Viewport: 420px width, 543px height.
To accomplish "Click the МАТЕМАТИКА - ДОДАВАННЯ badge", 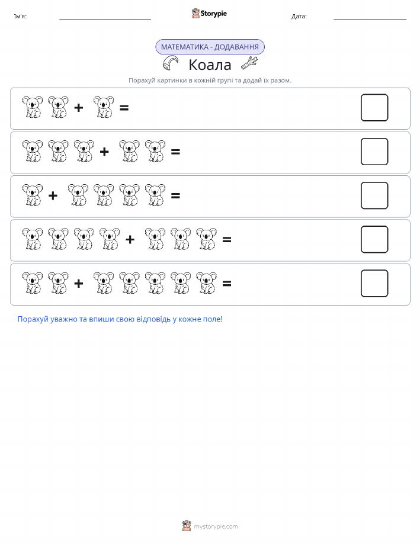I will click(210, 47).
